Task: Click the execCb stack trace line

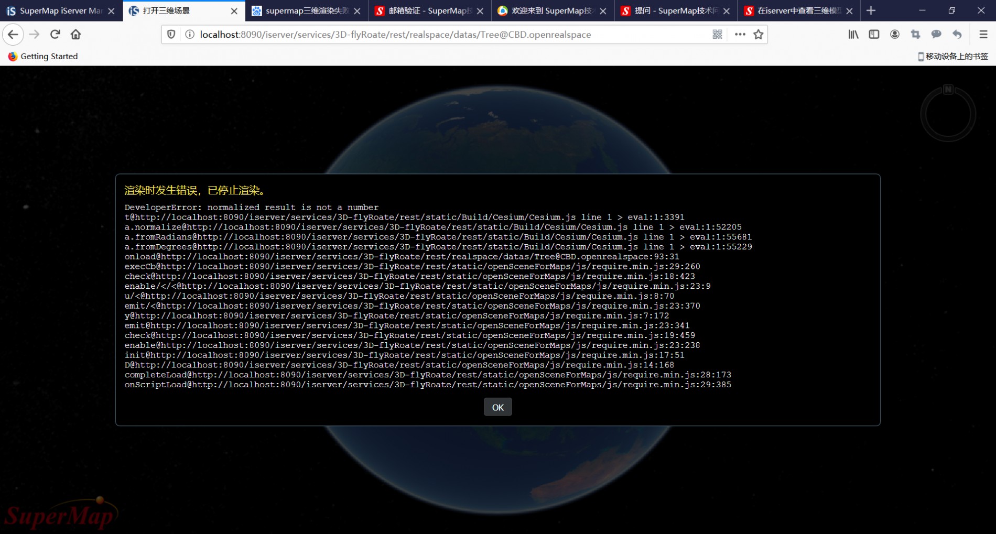Action: (x=412, y=266)
